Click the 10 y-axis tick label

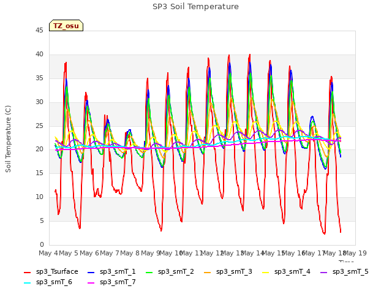(x=39, y=197)
